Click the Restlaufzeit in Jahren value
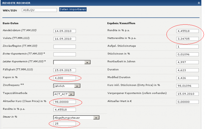The width and height of the screenshot is (205, 129). [187, 62]
